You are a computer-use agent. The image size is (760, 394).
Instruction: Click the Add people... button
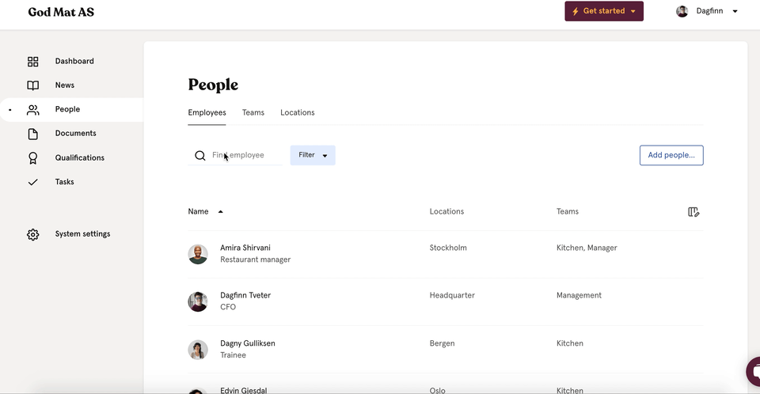[671, 155]
